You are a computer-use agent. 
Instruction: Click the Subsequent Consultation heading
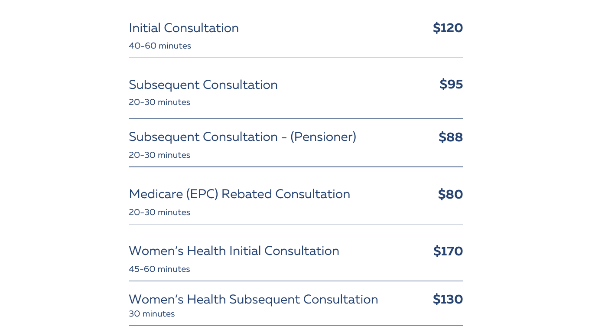pos(203,85)
